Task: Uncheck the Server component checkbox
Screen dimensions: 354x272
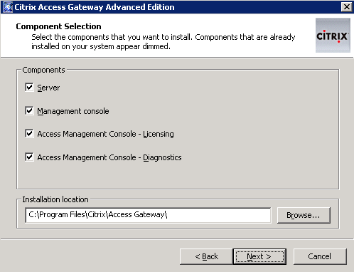Action: [x=29, y=87]
